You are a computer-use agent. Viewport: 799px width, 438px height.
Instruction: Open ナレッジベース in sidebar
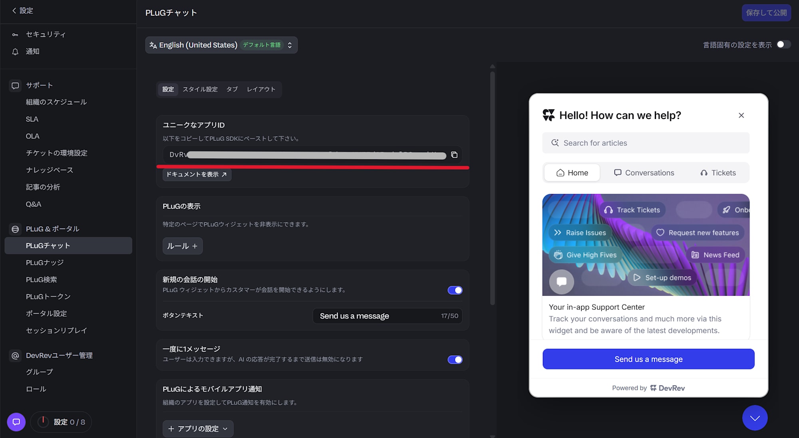click(50, 170)
